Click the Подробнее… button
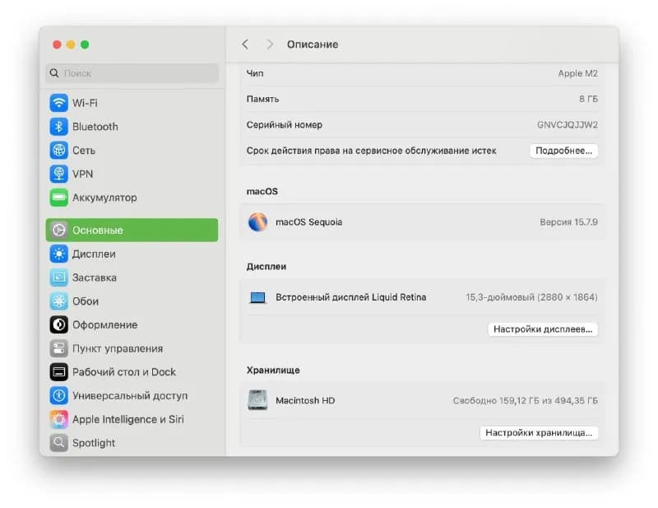 (x=563, y=151)
